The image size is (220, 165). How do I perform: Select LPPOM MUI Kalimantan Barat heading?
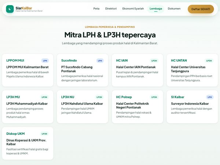pyautogui.click(x=27, y=67)
